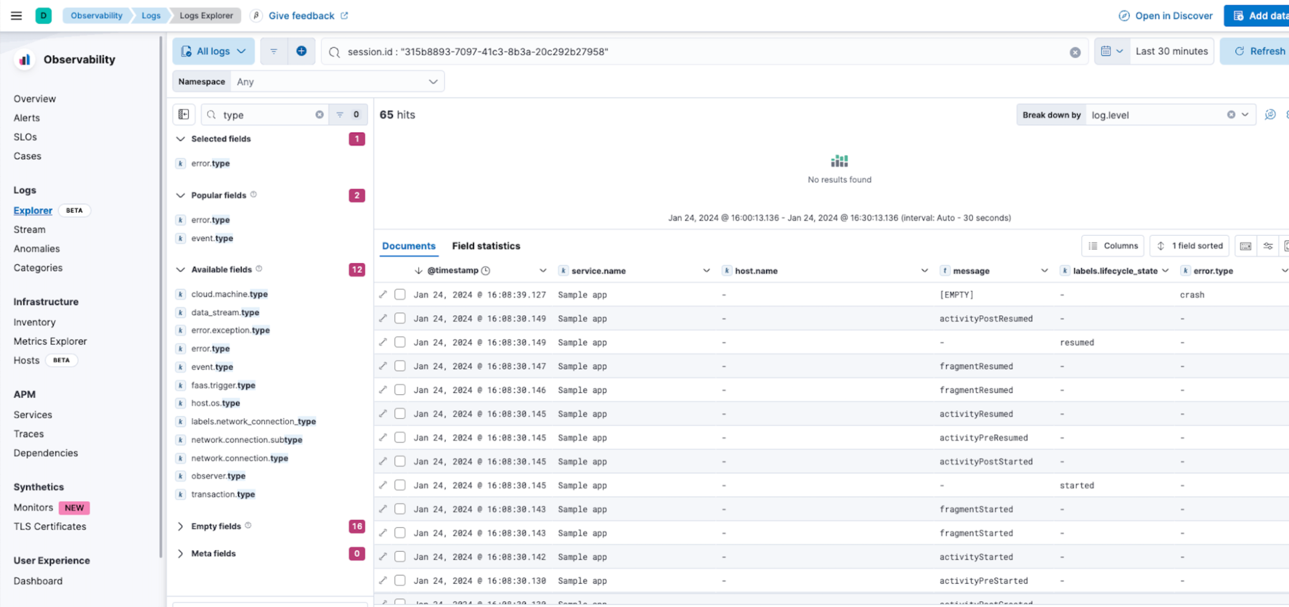Click the hamburger menu icon top left
The image size is (1289, 607).
pyautogui.click(x=16, y=15)
